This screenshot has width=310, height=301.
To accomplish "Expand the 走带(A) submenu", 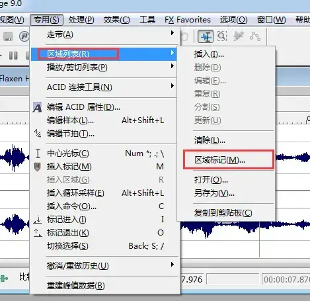I will pos(104,34).
